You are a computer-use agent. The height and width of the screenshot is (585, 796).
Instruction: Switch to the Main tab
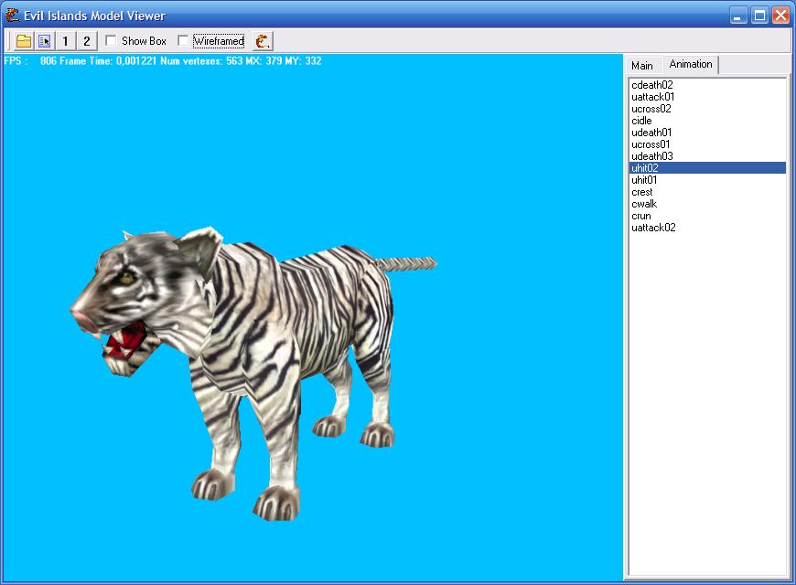point(642,66)
